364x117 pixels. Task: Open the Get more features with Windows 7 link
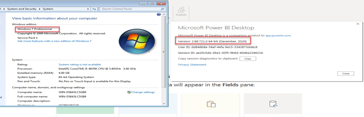coord(54,41)
